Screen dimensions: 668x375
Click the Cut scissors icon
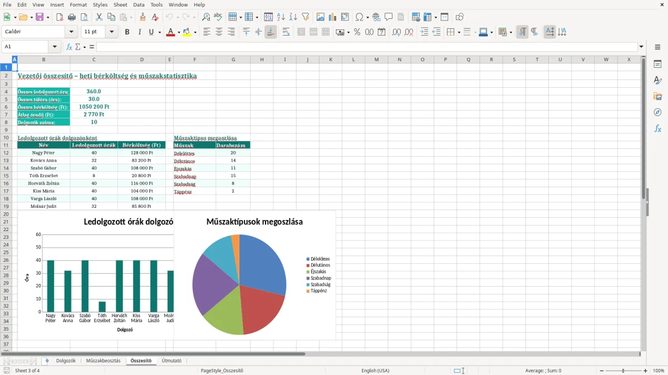click(99, 17)
